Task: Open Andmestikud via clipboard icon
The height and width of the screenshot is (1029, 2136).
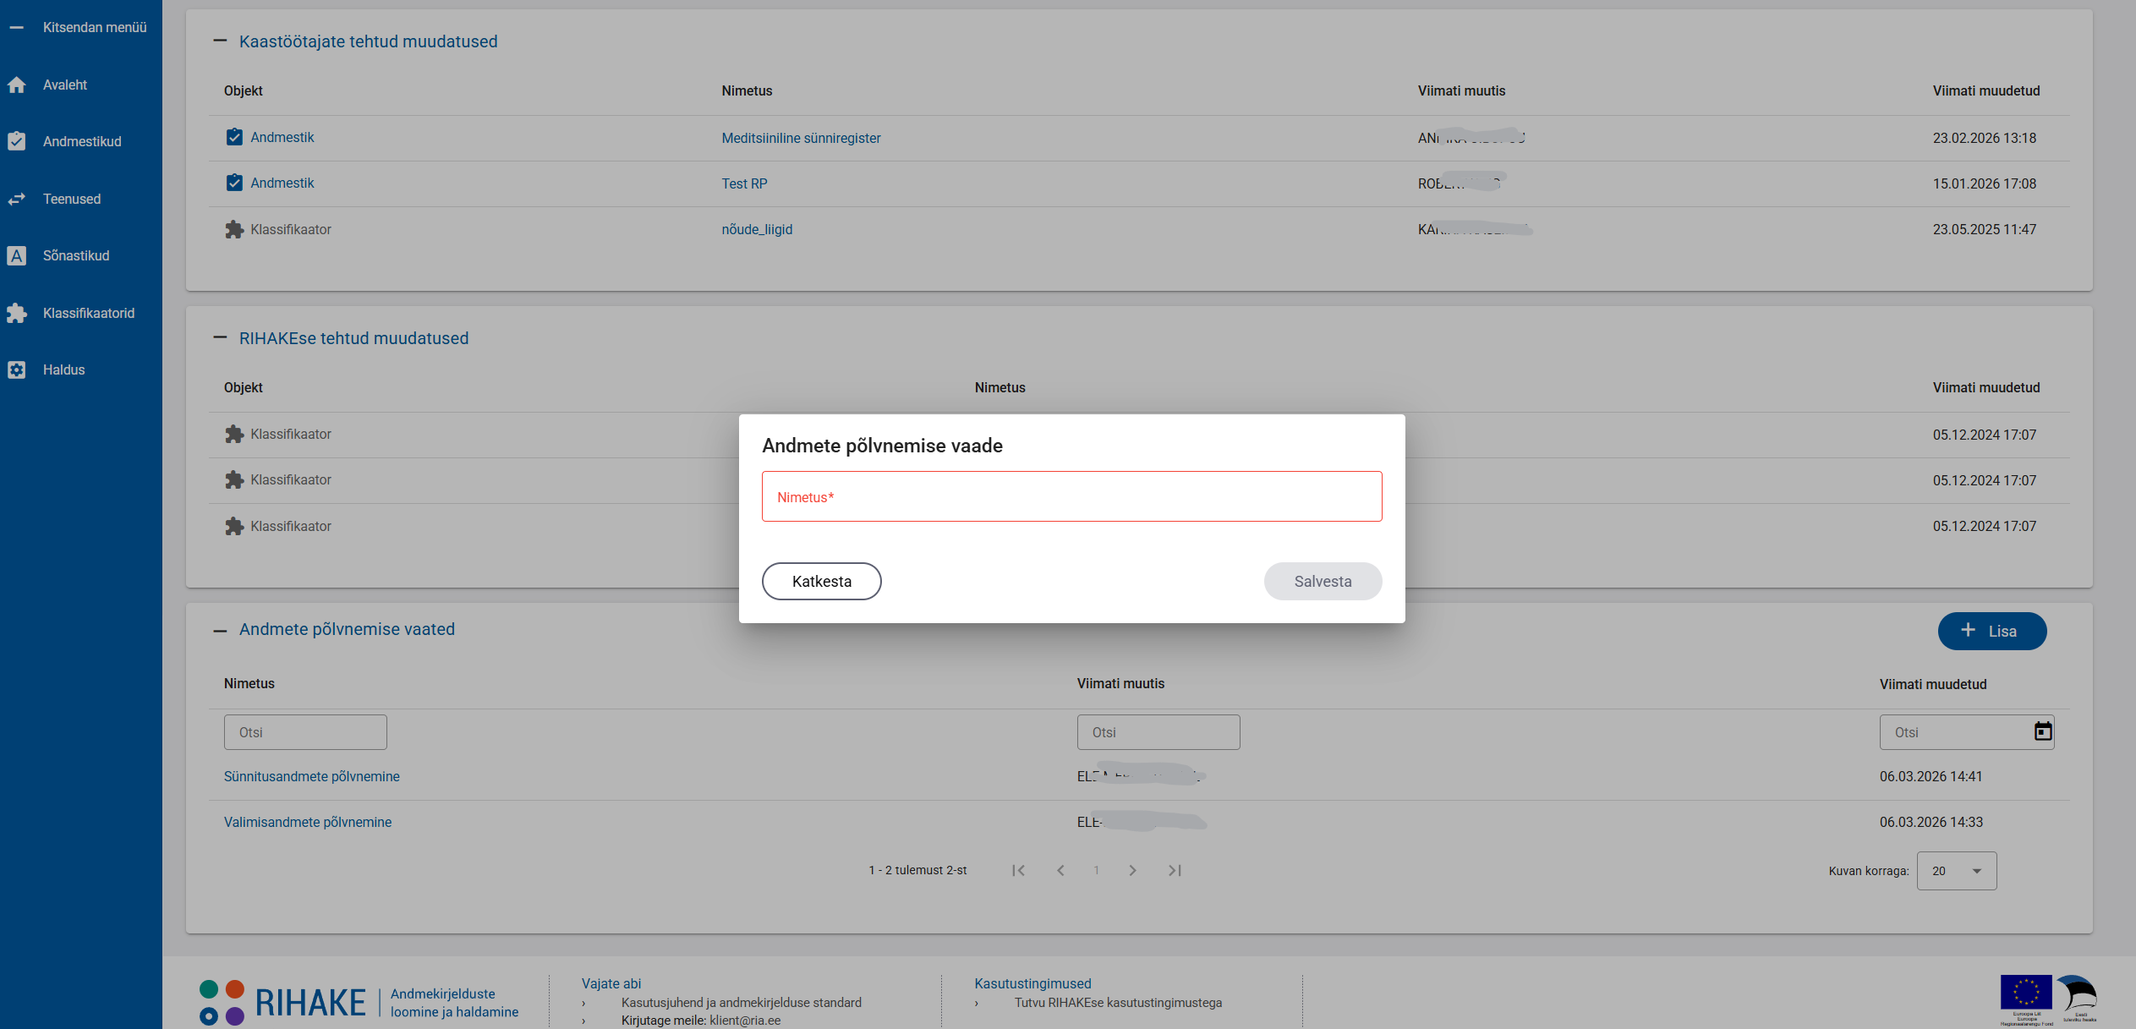Action: [17, 141]
